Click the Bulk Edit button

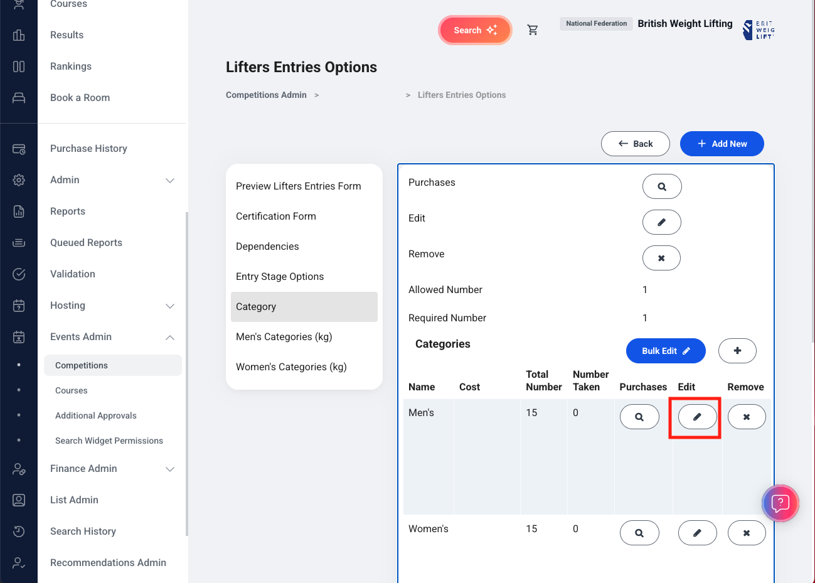pos(666,351)
